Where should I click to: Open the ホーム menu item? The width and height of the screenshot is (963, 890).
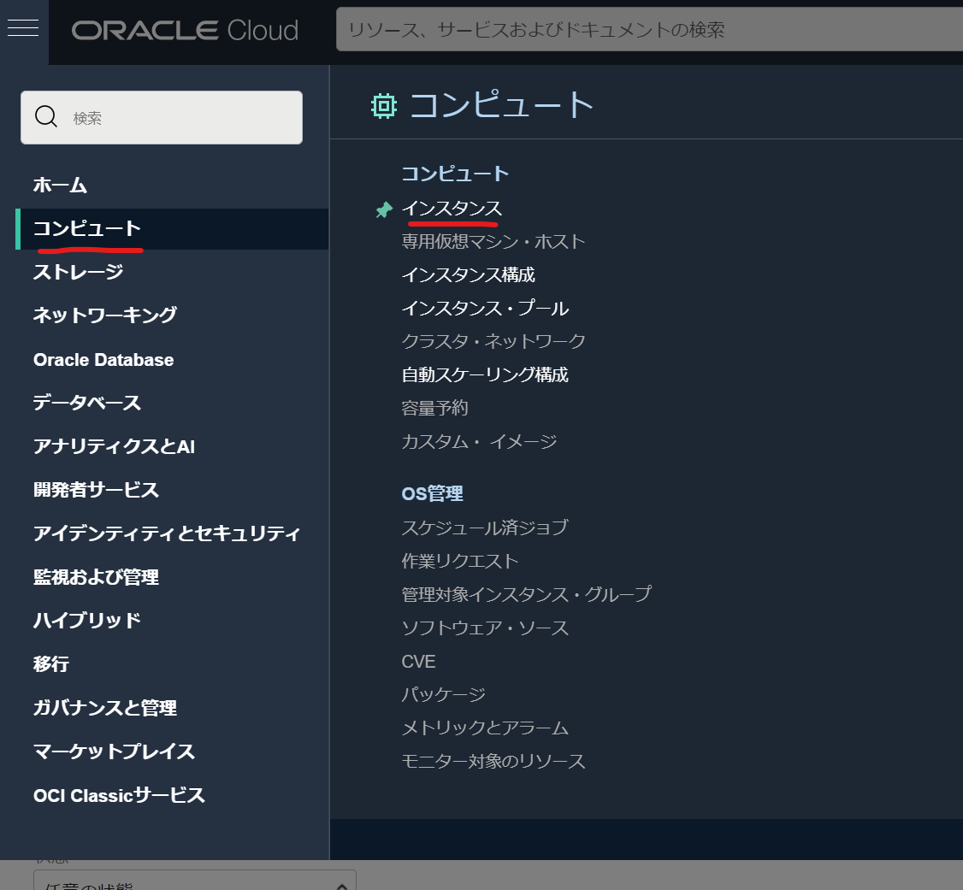pyautogui.click(x=60, y=185)
